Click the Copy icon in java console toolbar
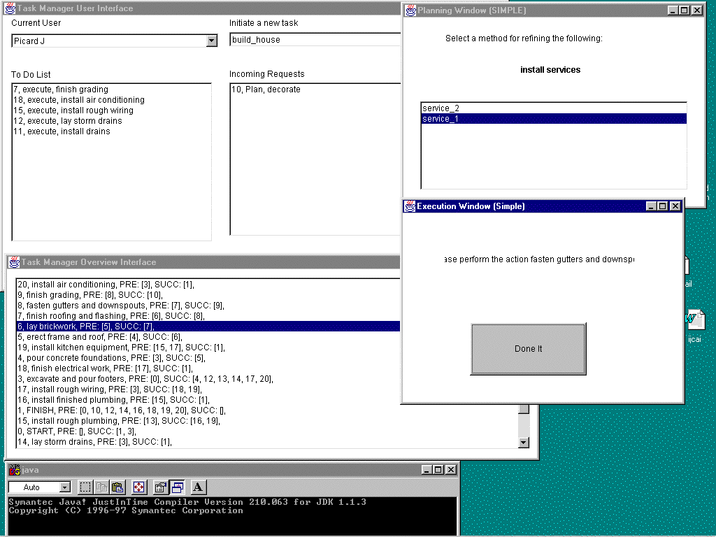Screen dimensions: 716x537 click(x=101, y=487)
